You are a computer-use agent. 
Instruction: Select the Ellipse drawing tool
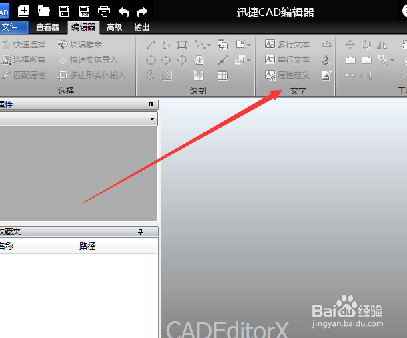pyautogui.click(x=167, y=61)
